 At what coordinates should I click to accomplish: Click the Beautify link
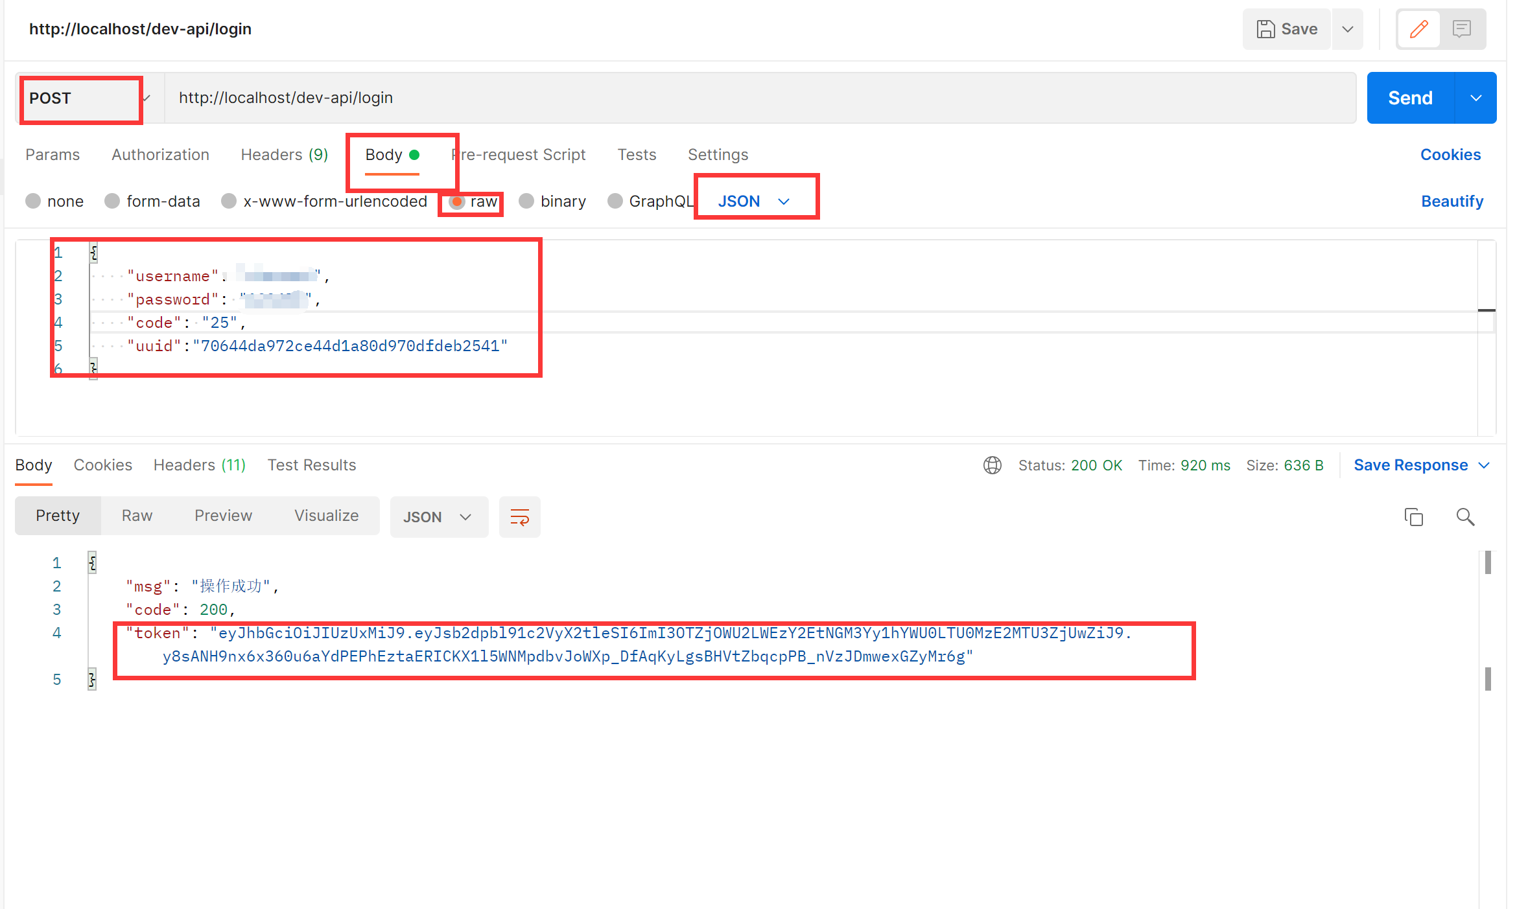tap(1452, 201)
